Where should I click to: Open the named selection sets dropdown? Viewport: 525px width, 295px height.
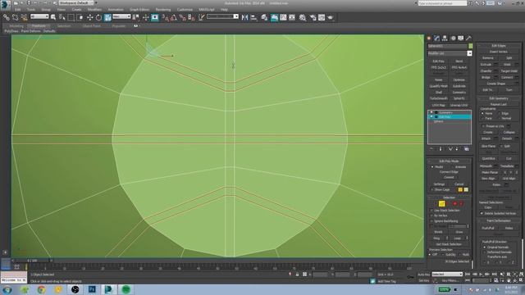coord(222,16)
